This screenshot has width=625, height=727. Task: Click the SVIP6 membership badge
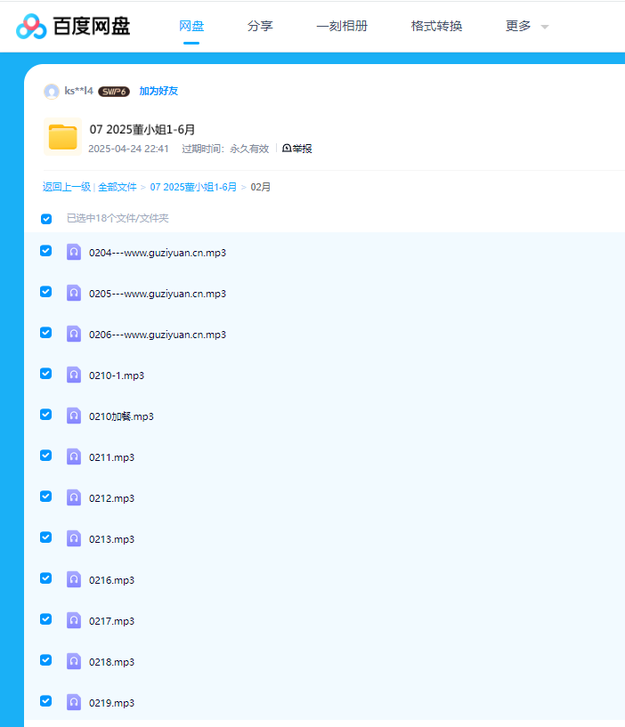(x=114, y=92)
